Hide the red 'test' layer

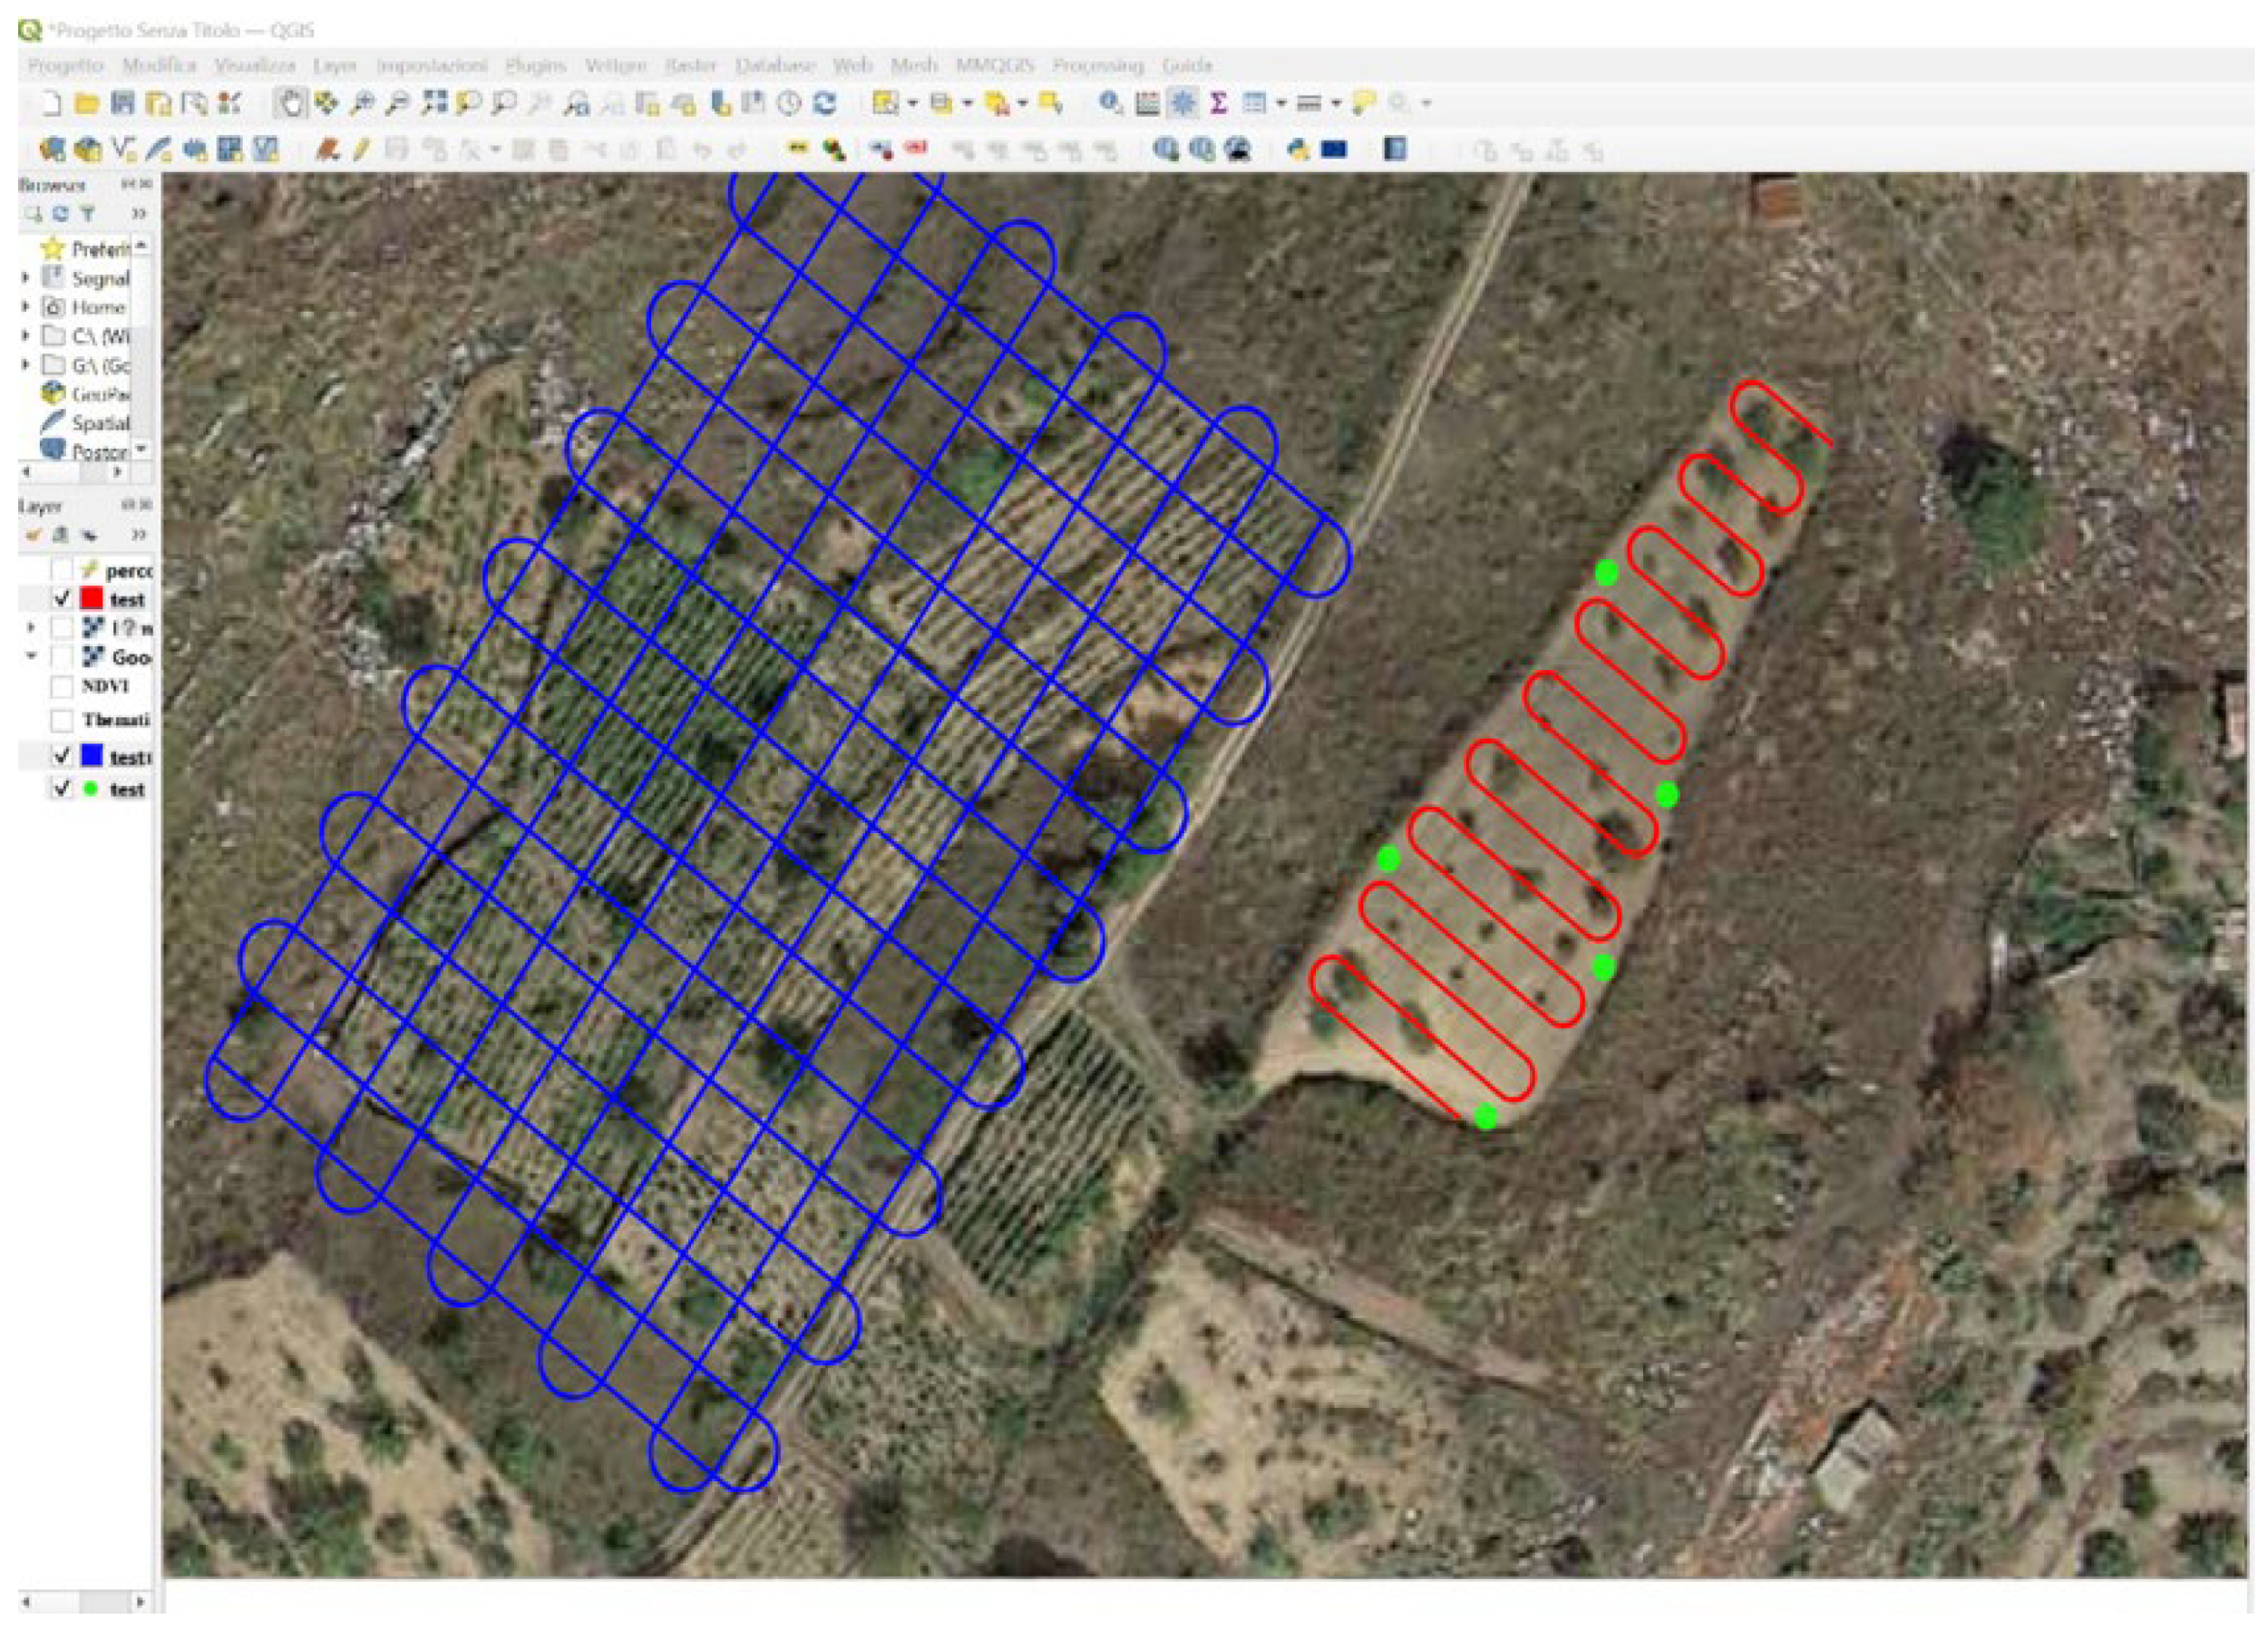62,598
